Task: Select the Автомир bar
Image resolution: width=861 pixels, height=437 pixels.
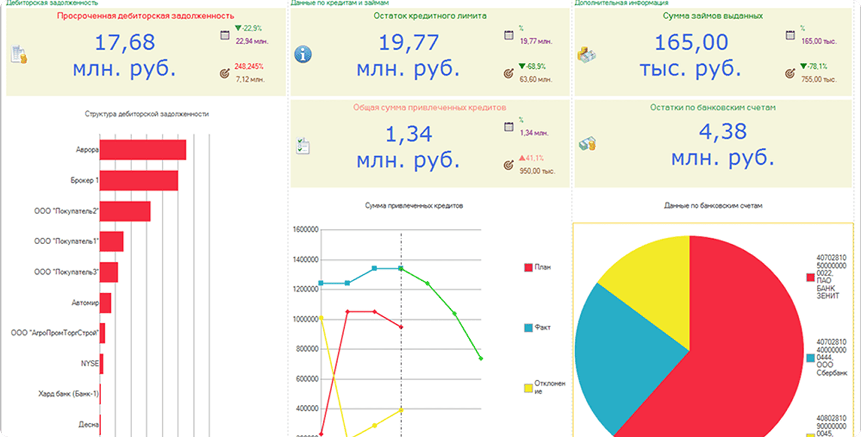Action: click(x=105, y=303)
